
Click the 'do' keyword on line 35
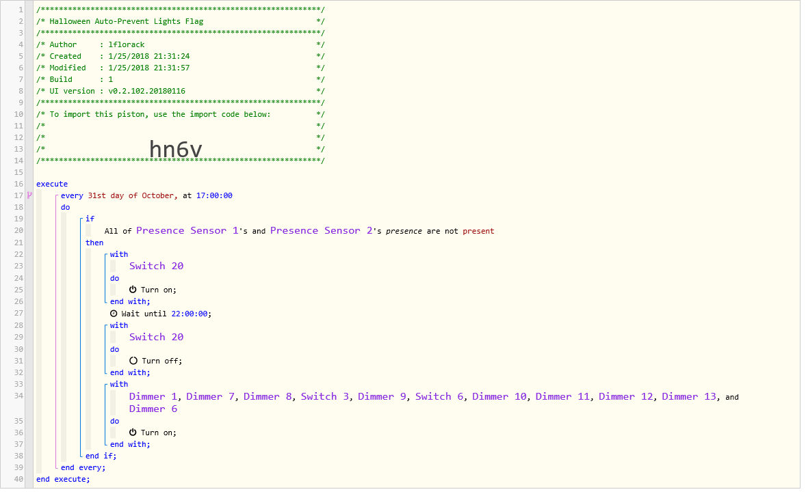[x=115, y=422]
